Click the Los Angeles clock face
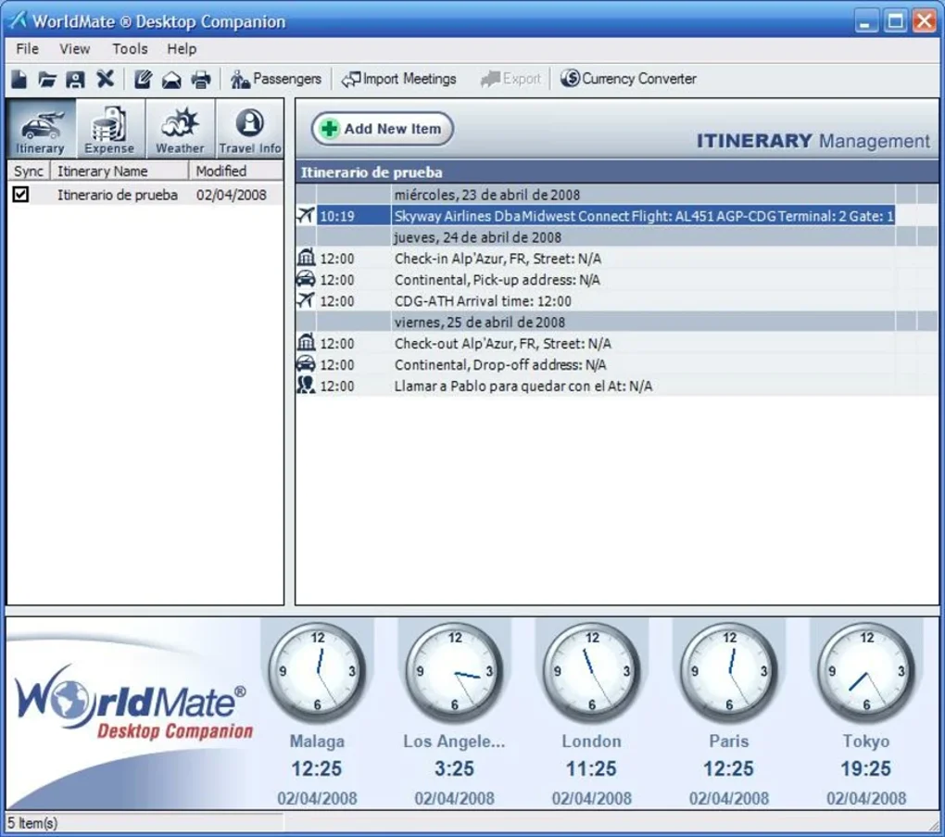The image size is (945, 837). click(454, 671)
